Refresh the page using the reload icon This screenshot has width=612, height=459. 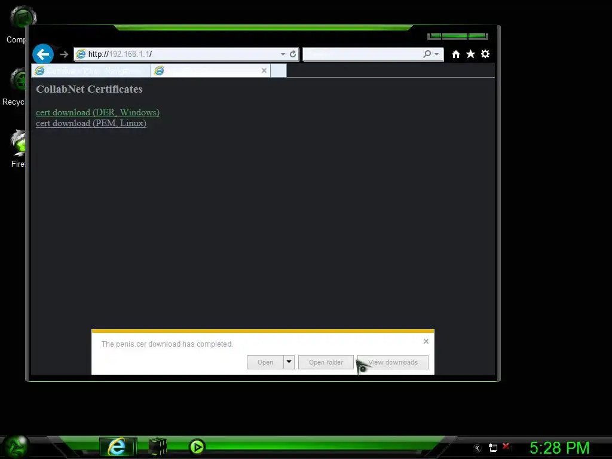pos(293,54)
